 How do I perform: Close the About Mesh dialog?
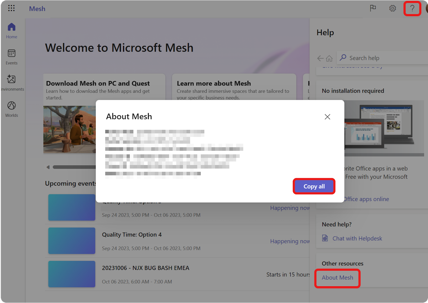click(327, 116)
